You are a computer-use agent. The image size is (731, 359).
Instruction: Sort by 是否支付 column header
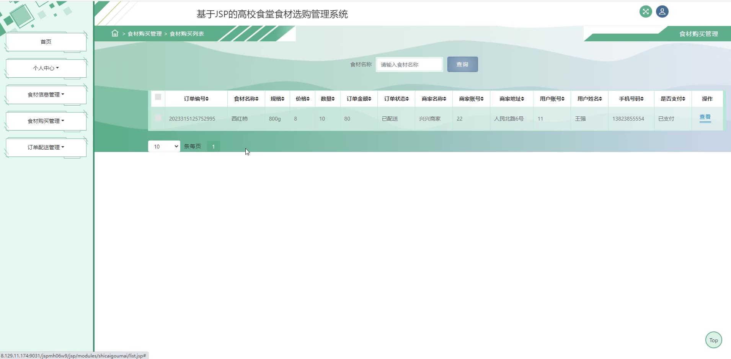[673, 99]
